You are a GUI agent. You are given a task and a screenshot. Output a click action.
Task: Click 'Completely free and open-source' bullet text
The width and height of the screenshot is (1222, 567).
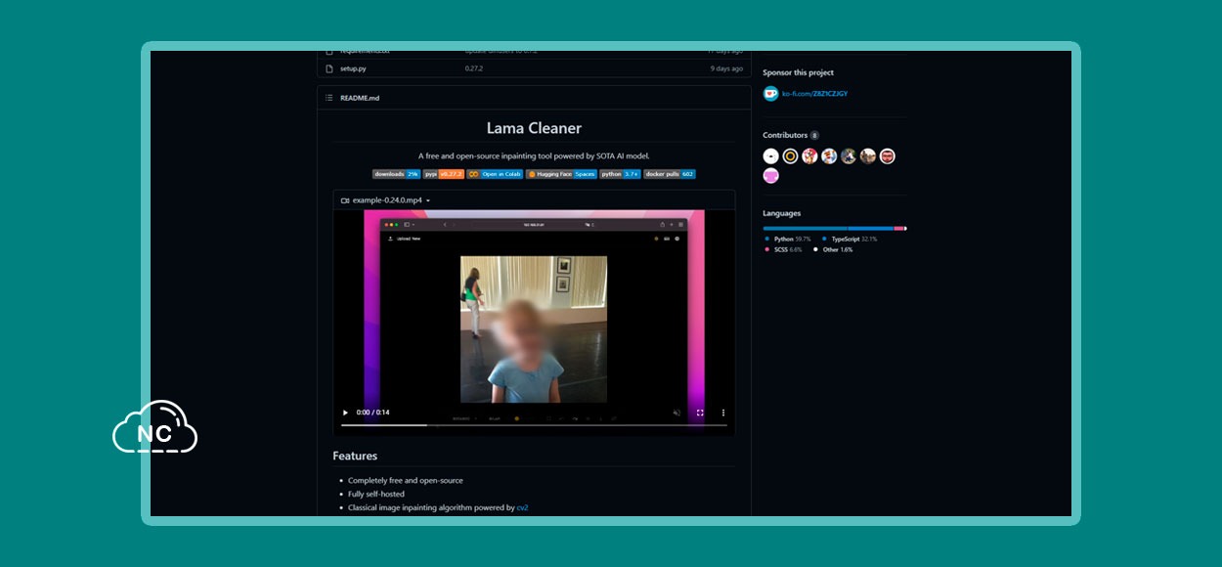(x=406, y=480)
